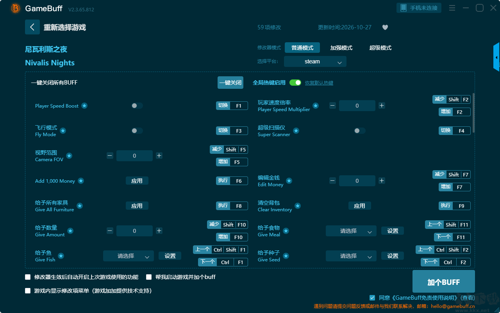Click the 一键关闭 button
The image size is (500, 313).
[x=230, y=83]
